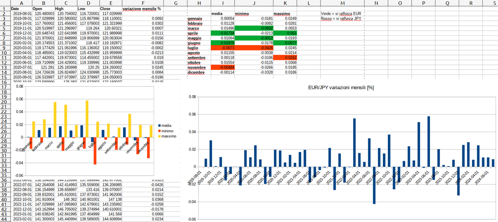Screen dimensions: 498x222
Task: Click the High value cell 148.362
Action: tap(66, 199)
